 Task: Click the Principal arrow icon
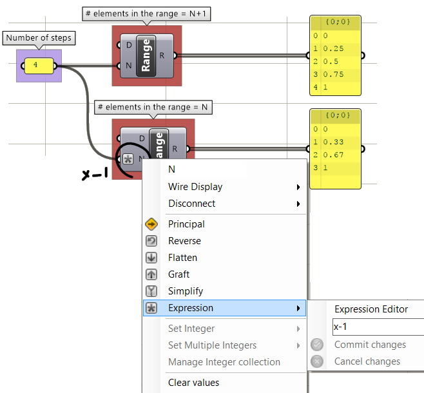click(152, 224)
